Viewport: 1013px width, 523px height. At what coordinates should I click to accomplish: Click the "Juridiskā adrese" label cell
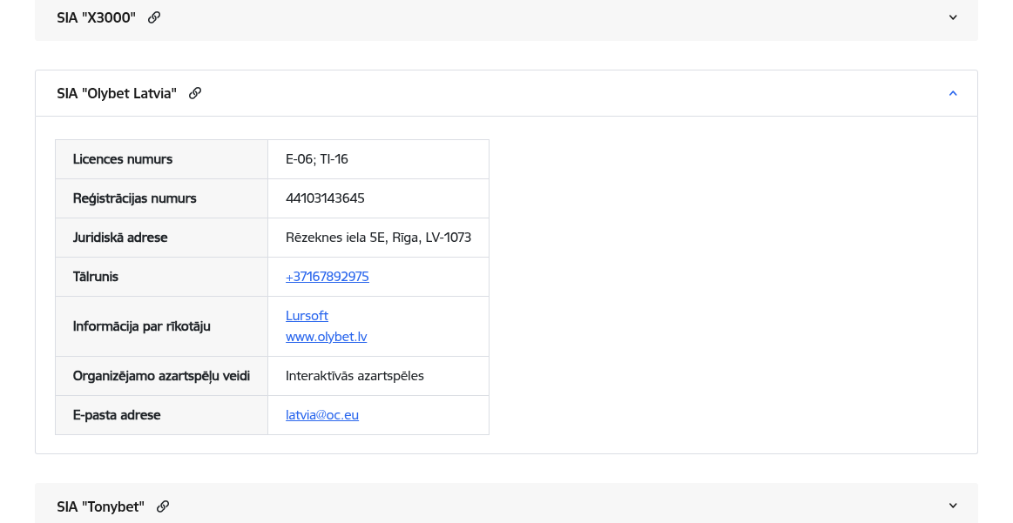coord(161,238)
